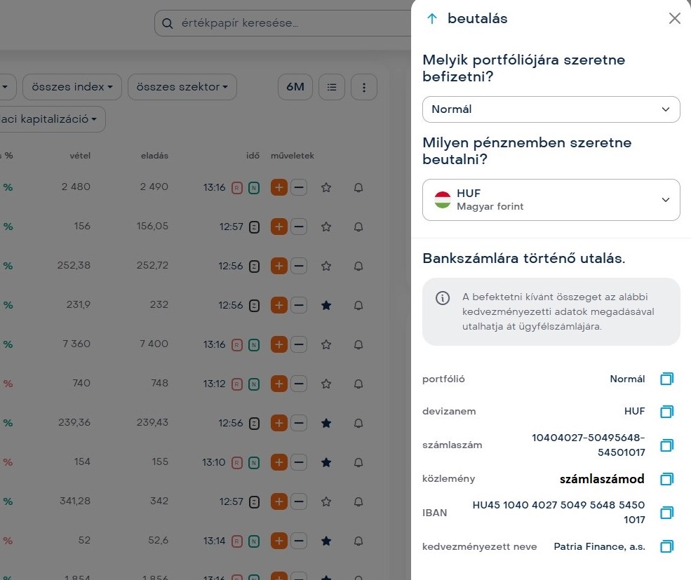The image size is (691, 580).
Task: Open the összes index filter menu
Action: click(x=72, y=87)
